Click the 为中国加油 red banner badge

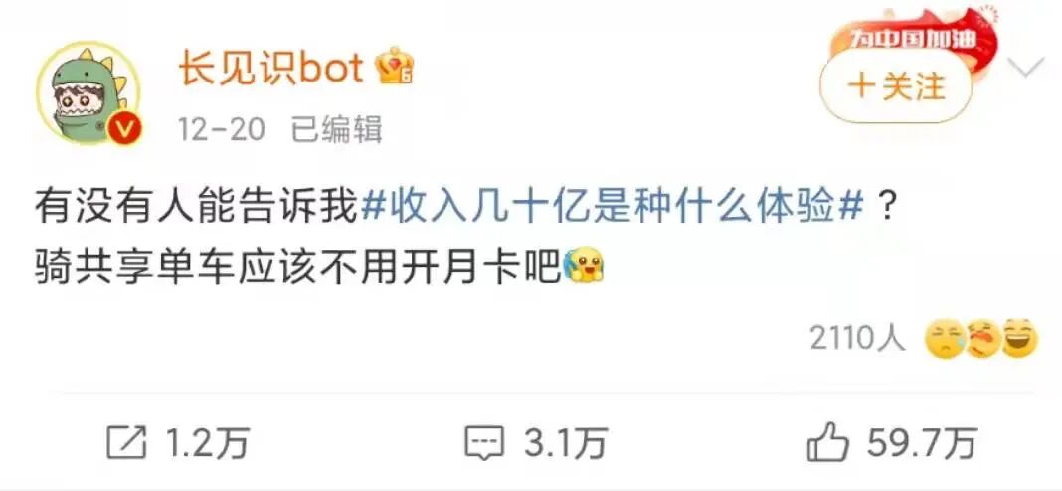pyautogui.click(x=913, y=35)
